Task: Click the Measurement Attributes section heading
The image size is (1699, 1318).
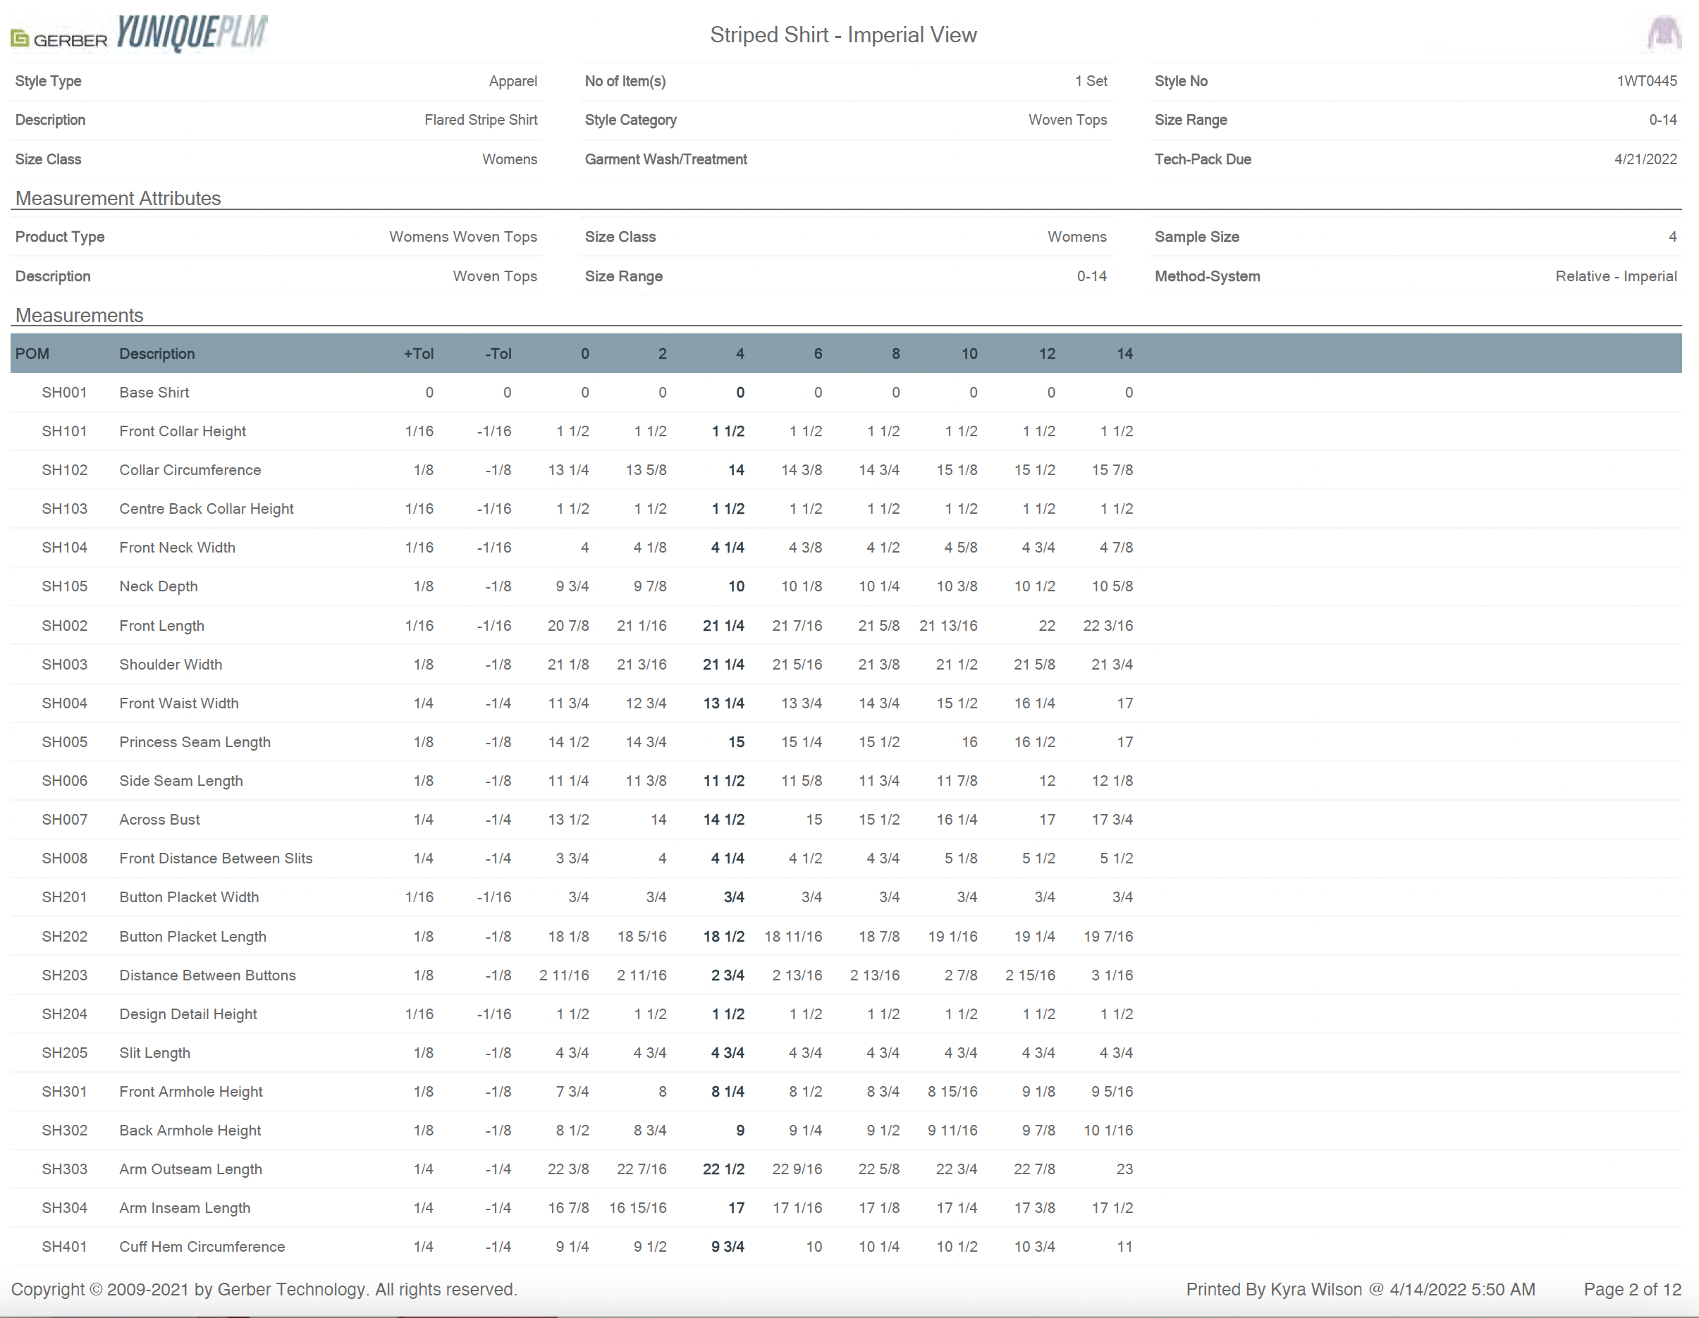Action: coord(118,198)
